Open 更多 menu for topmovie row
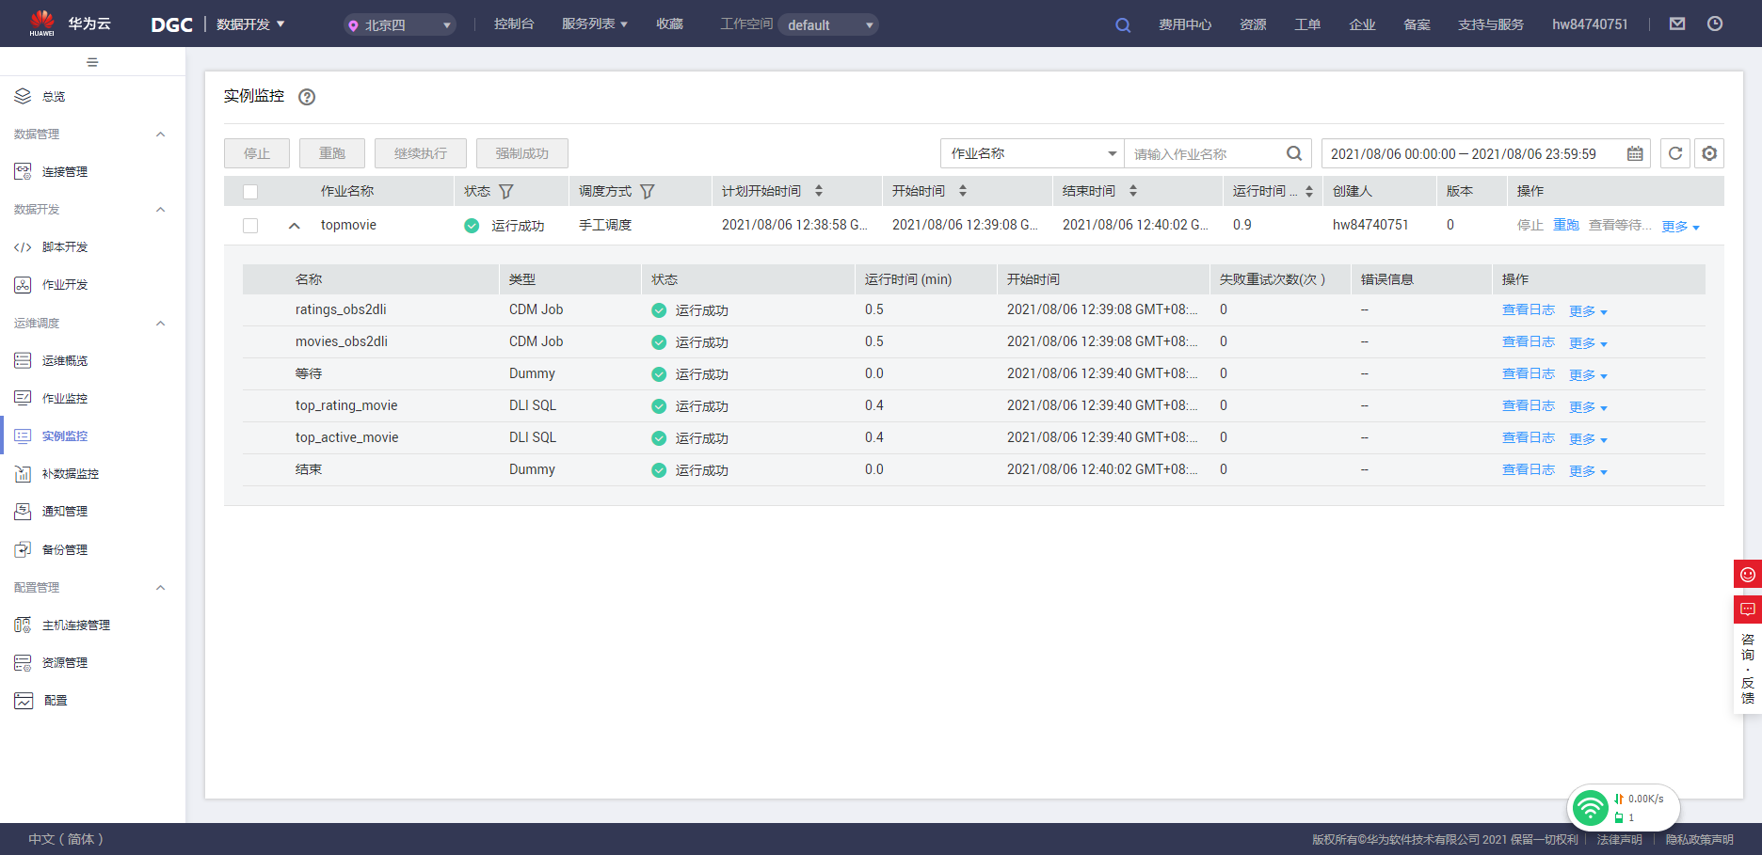Screen dimensions: 1762x855 pos(1680,227)
